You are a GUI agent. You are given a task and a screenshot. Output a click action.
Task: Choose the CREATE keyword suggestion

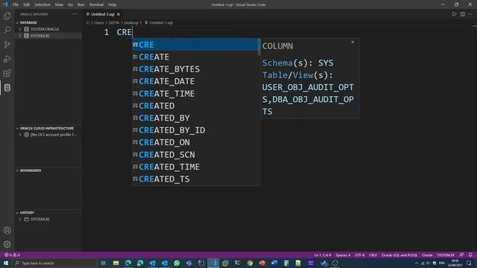pos(195,57)
